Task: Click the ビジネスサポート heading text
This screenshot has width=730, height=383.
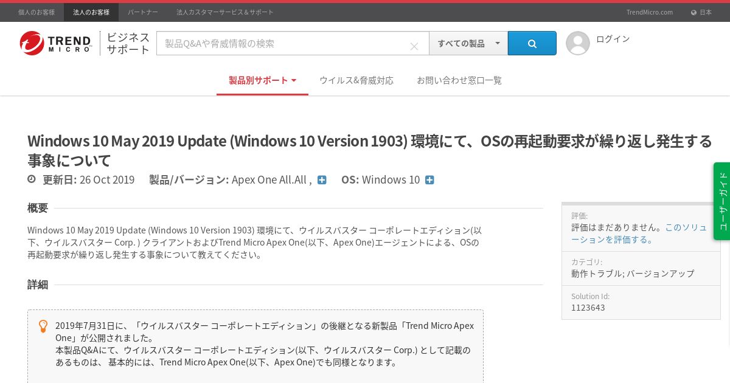Action: point(128,43)
